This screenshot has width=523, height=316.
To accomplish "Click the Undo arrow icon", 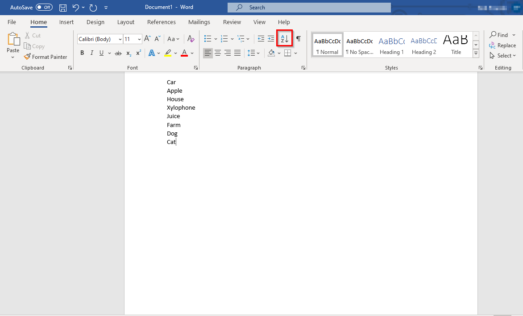I will click(x=76, y=7).
